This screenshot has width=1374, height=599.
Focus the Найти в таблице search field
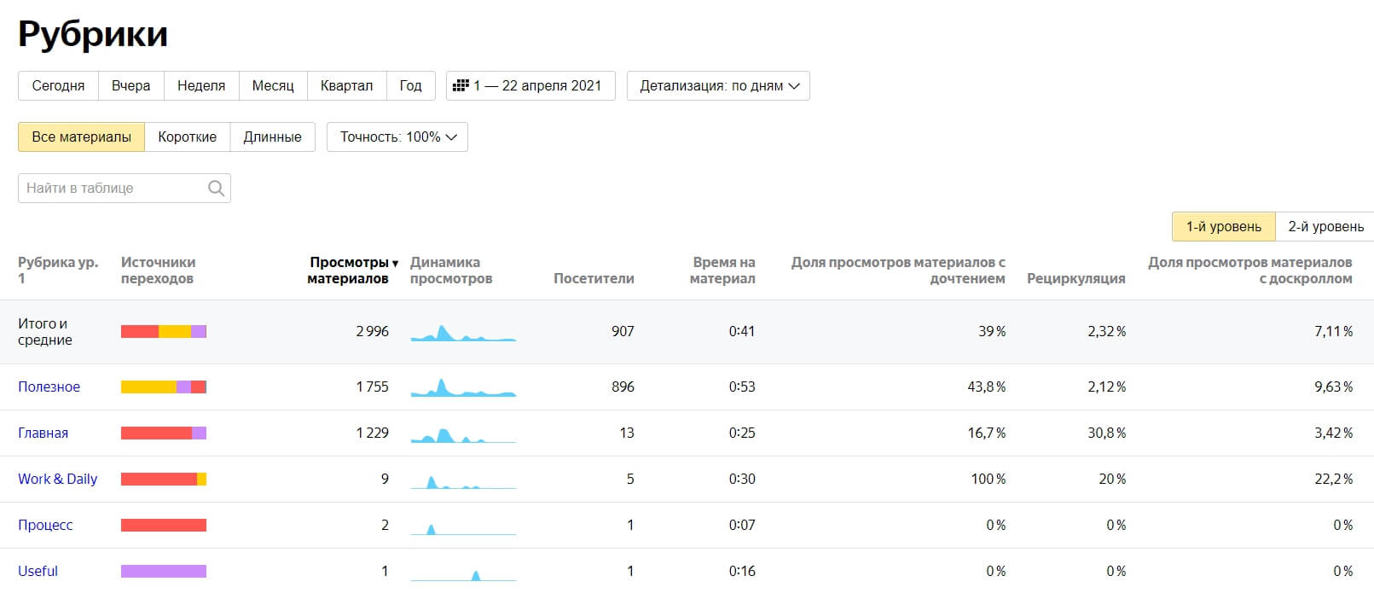pos(125,189)
